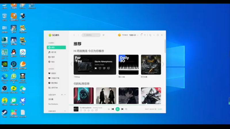Open the dark anime boy playlist cover
Image resolution: width=230 pixels, height=129 pixels.
pyautogui.click(x=129, y=96)
